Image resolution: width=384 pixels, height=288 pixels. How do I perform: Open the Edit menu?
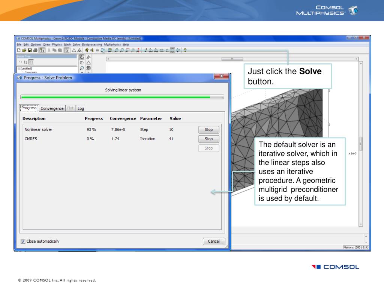point(26,45)
